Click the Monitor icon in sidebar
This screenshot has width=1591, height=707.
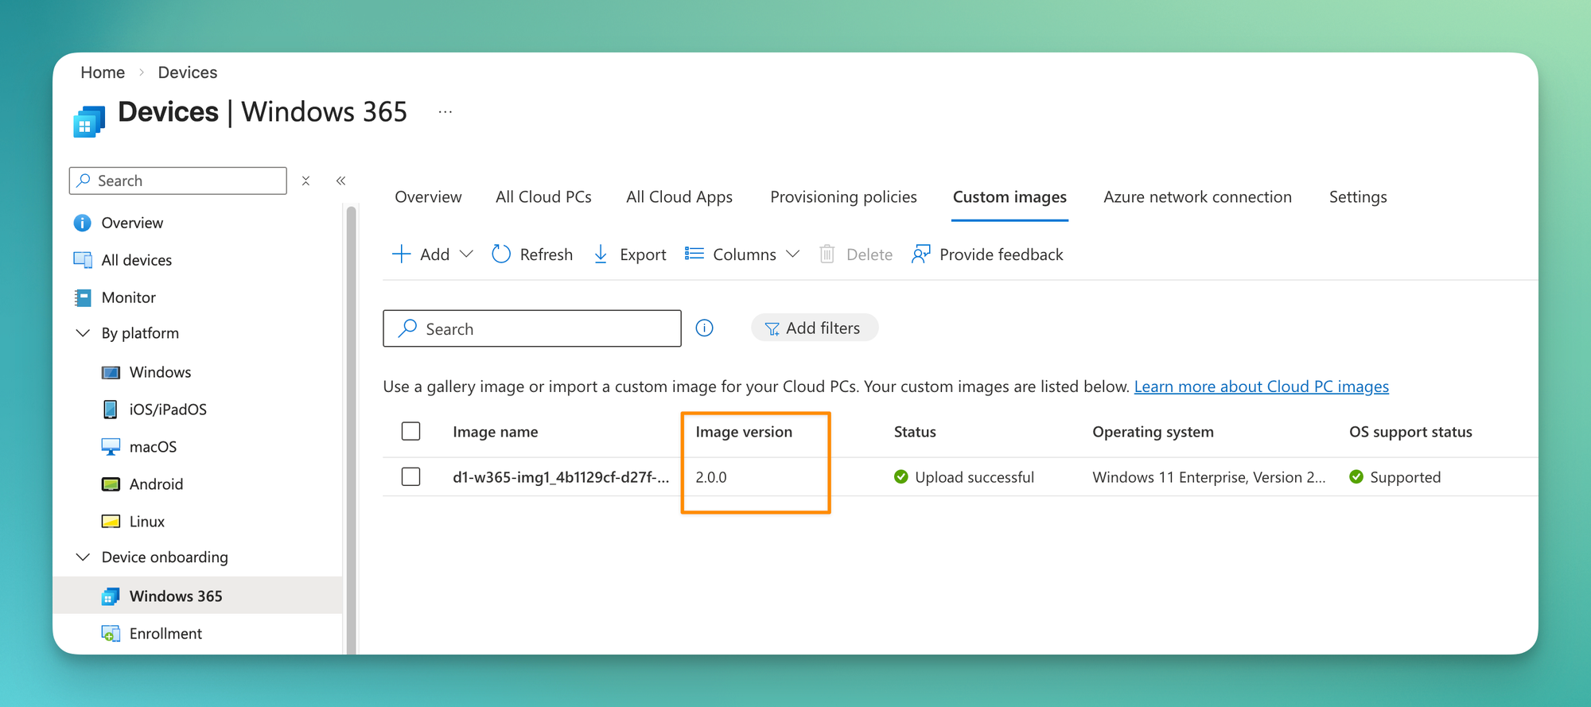[x=83, y=297]
